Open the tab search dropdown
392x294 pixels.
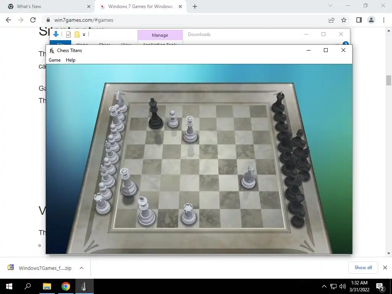(330, 5)
